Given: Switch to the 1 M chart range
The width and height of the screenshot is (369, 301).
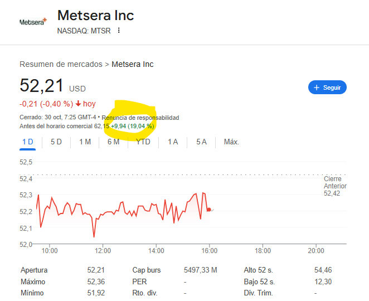Looking at the screenshot, I should (85, 142).
